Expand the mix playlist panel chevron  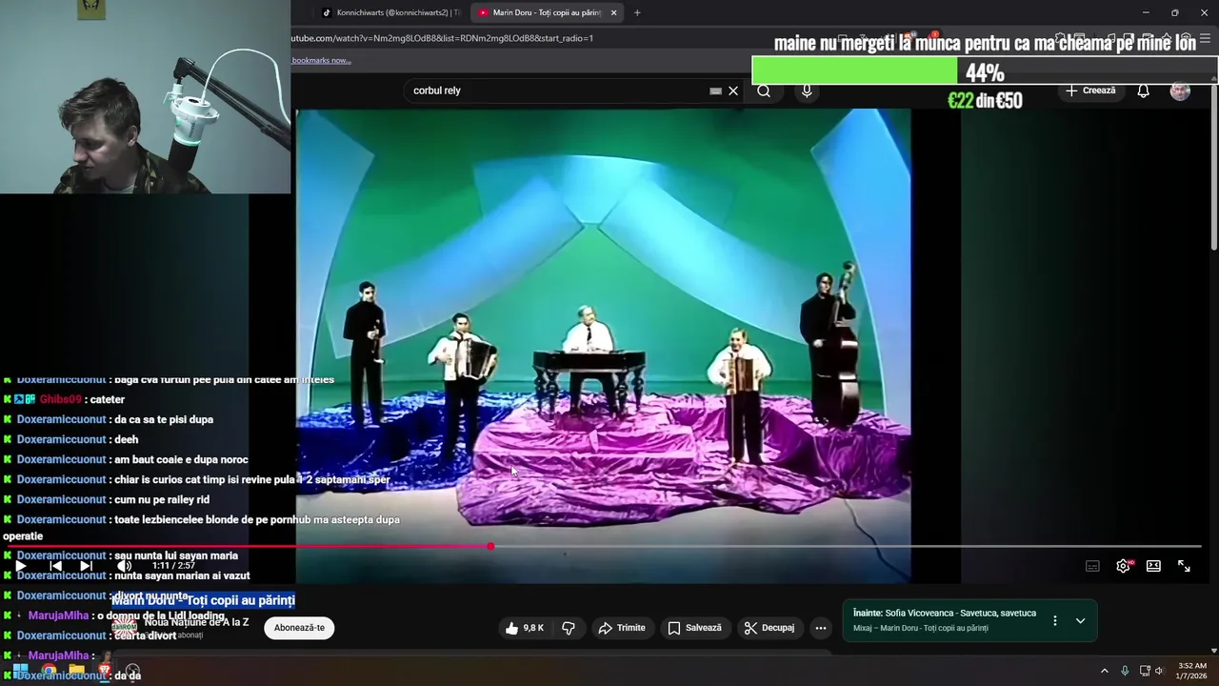point(1080,620)
